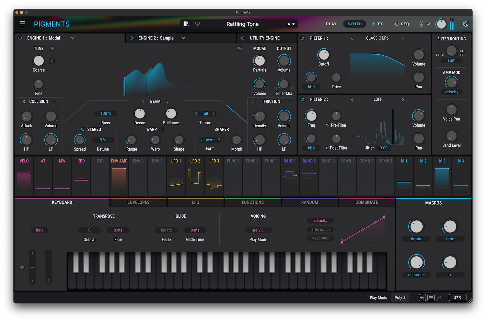Switch to the FUNCTIONS tab
This screenshot has height=321, width=486.
(x=253, y=202)
